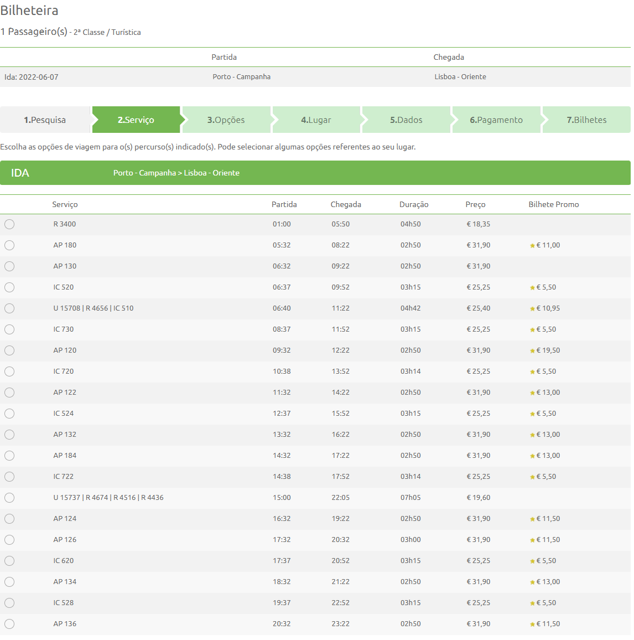The width and height of the screenshot is (634, 640).
Task: Click the 04h42 duration value
Action: (410, 308)
